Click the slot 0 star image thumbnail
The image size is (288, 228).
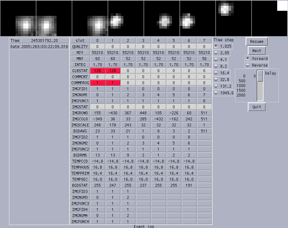click(18, 18)
